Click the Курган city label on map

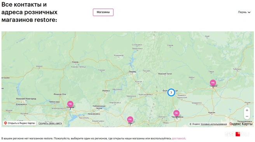[x=212, y=112]
